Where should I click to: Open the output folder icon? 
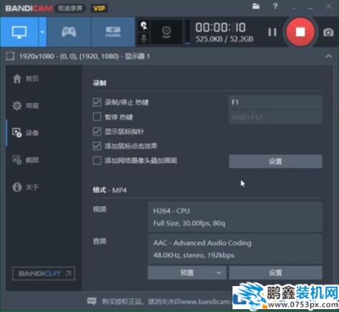(x=256, y=6)
